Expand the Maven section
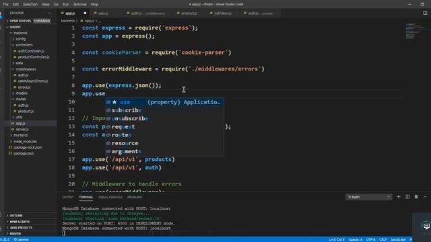Screen dimensions: 431x242 point(15,234)
